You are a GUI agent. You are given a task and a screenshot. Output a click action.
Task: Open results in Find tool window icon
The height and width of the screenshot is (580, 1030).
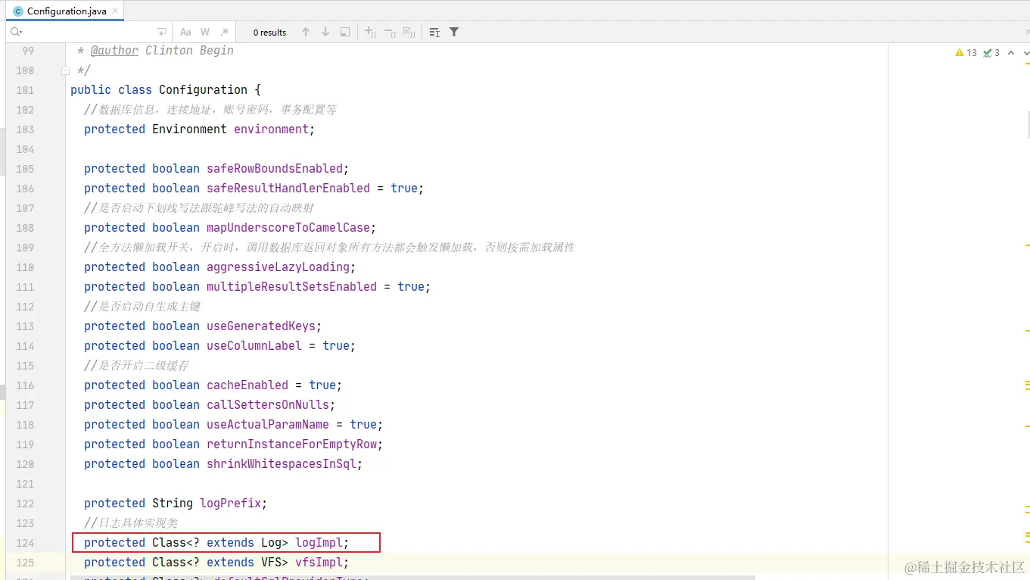434,32
